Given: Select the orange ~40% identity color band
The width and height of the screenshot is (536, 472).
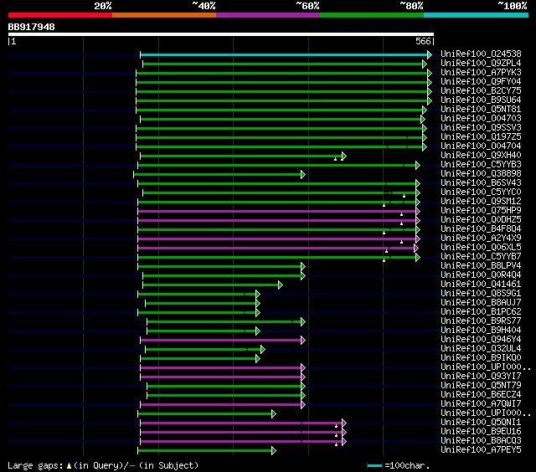Looking at the screenshot, I should pyautogui.click(x=164, y=15).
